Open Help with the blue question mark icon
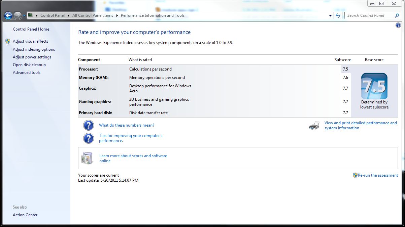 (x=398, y=25)
